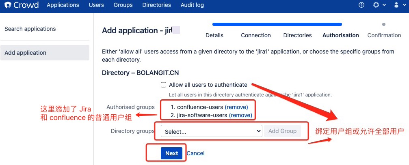Screen dimensions: 409x165
Task: Open the Applications menu
Action: tap(63, 5)
